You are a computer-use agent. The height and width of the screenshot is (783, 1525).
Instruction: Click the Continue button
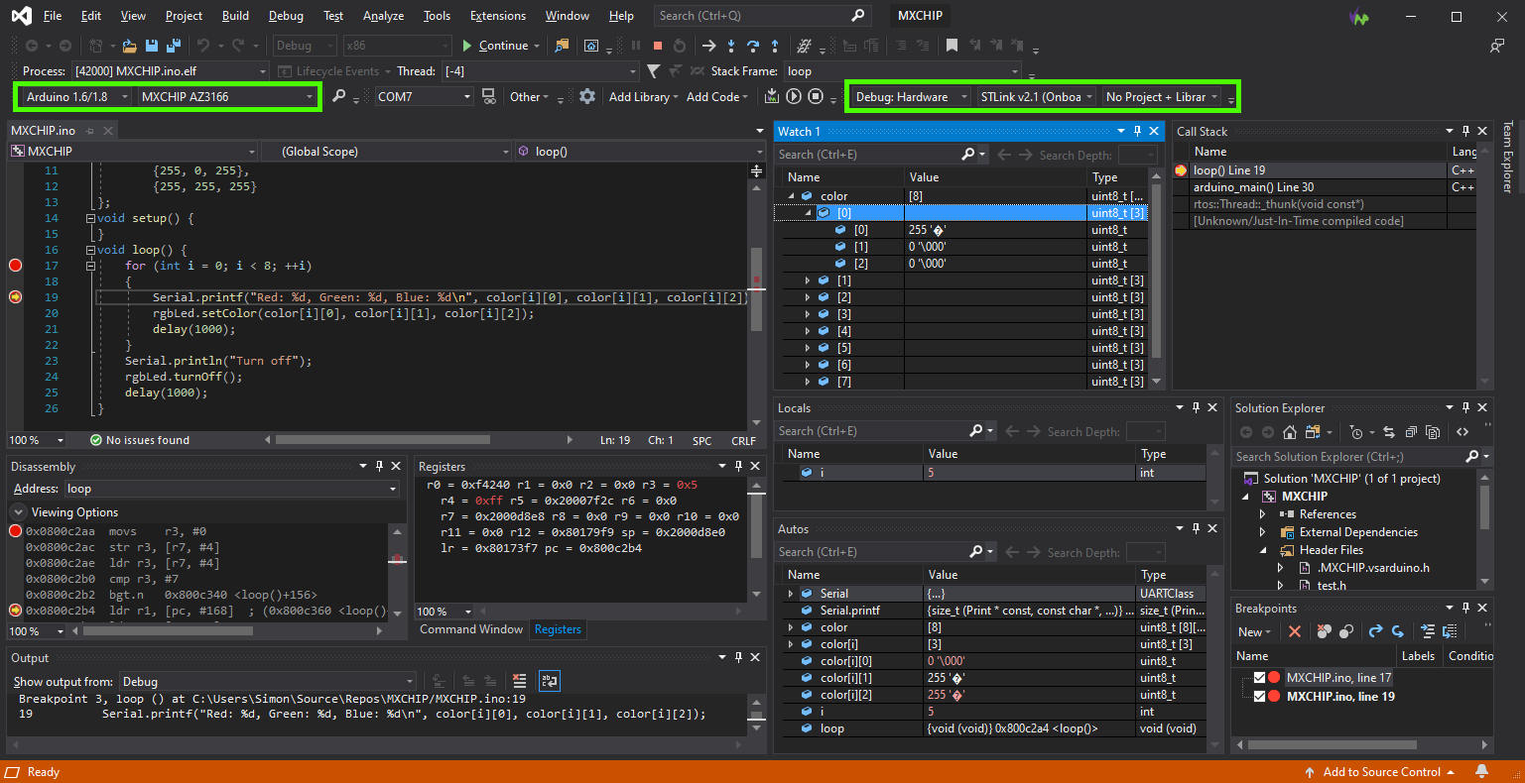[x=494, y=46]
